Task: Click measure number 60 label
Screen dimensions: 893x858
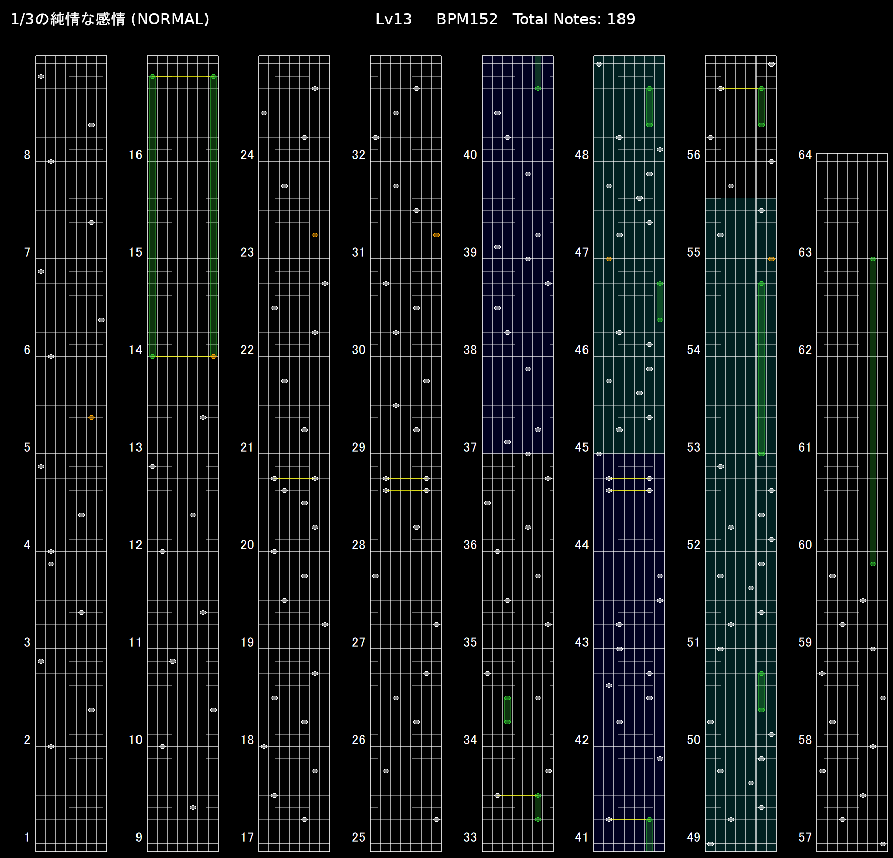Action: [805, 545]
